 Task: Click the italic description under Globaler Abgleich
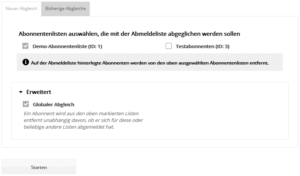82,120
